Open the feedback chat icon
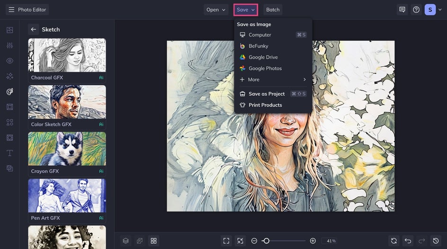Viewport: 447px width, 249px height. pos(402,9)
